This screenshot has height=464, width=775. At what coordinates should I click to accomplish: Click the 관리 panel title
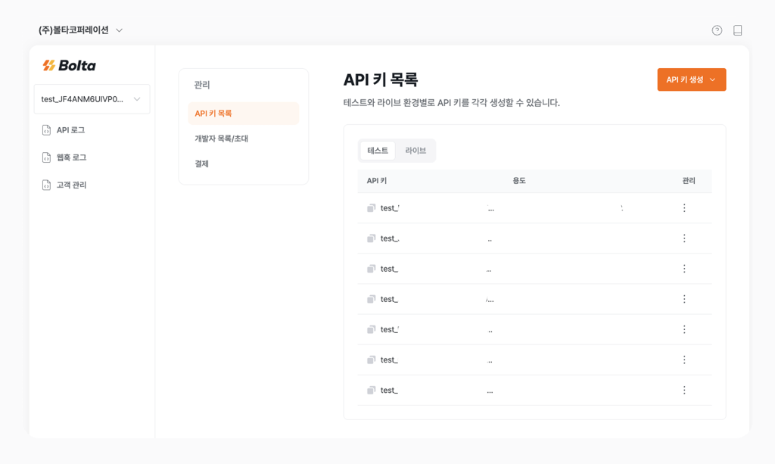201,85
